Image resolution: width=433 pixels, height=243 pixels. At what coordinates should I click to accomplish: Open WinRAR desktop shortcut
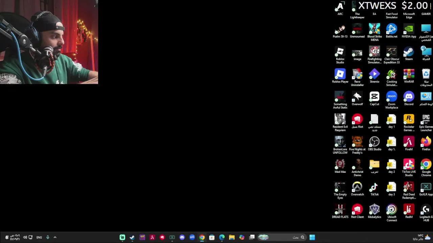coord(409,76)
